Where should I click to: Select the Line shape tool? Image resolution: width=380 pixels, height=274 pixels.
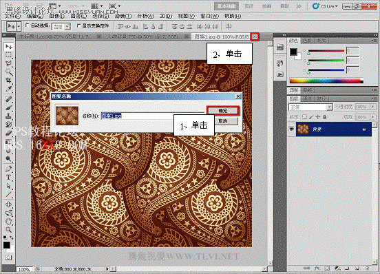point(9,194)
